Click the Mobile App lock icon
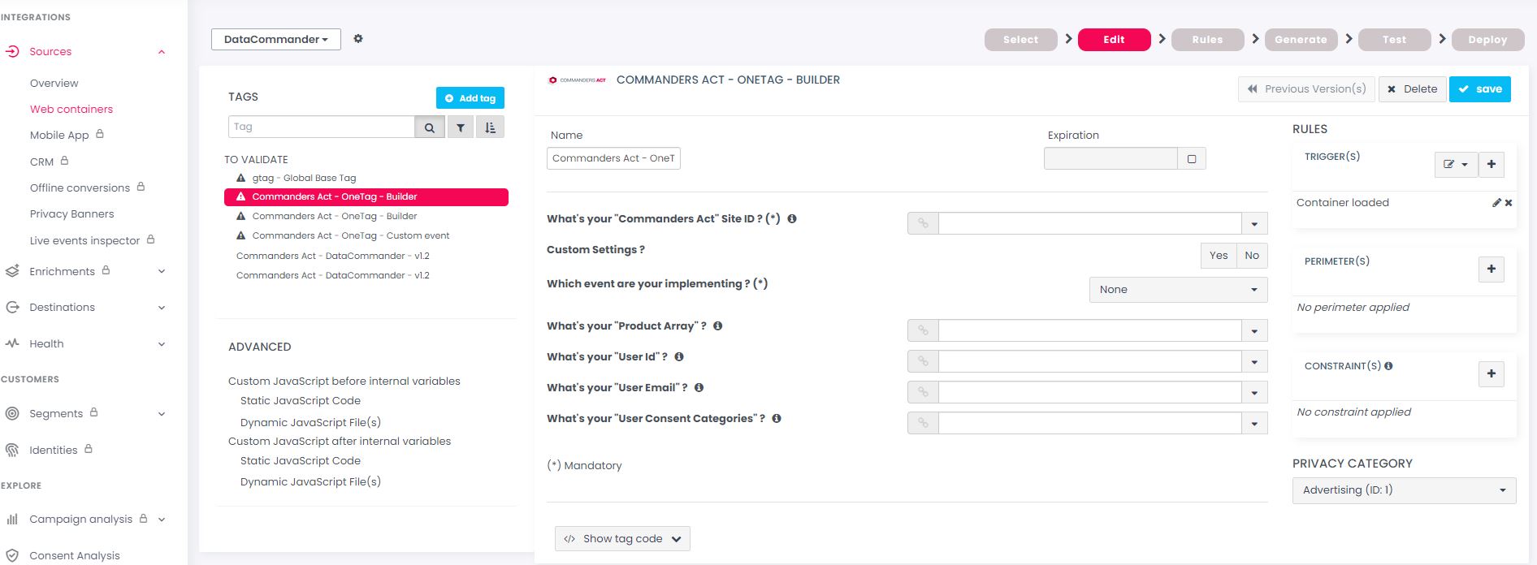The width and height of the screenshot is (1537, 565). click(x=100, y=134)
